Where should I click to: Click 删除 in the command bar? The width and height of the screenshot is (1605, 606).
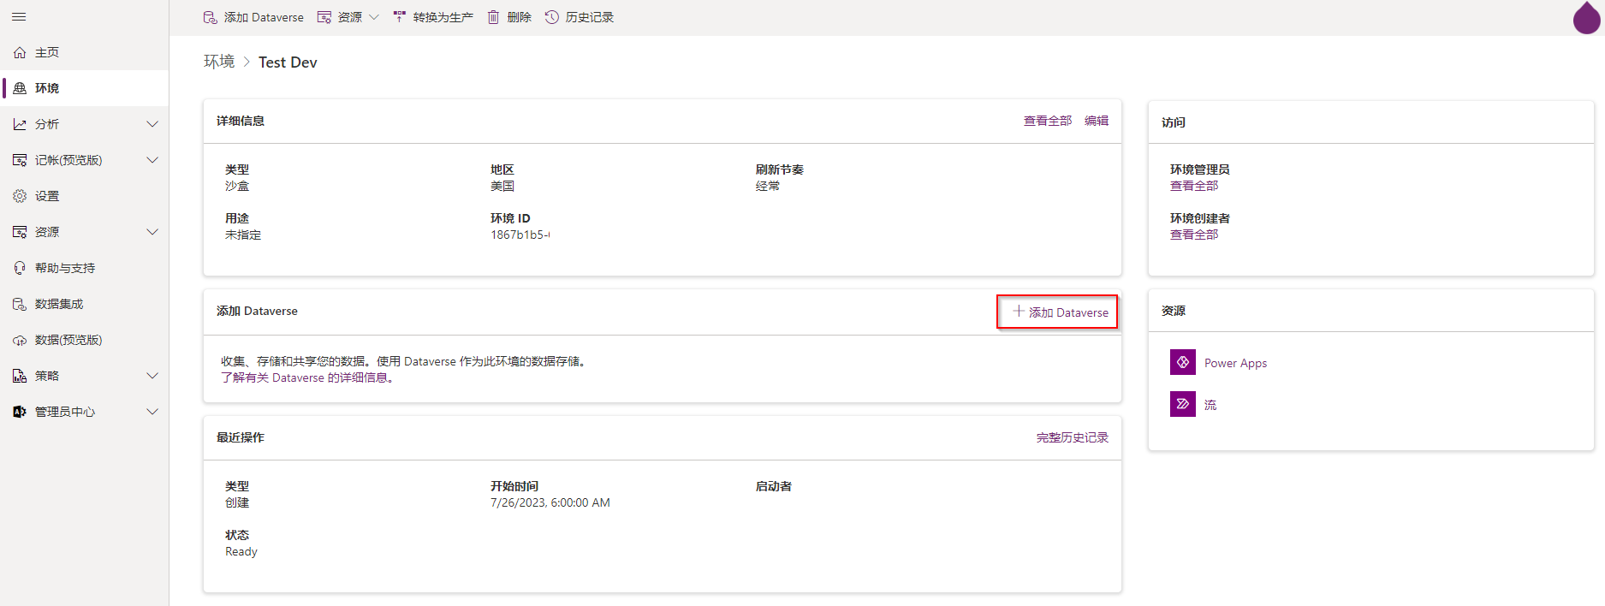pyautogui.click(x=520, y=17)
